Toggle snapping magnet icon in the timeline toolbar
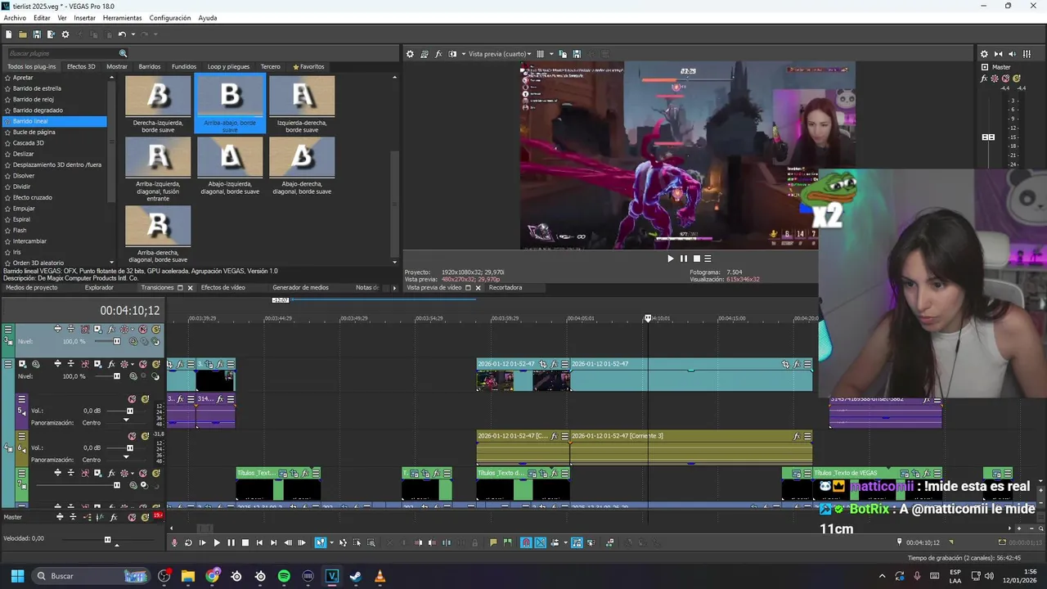The width and height of the screenshot is (1047, 589). point(526,542)
